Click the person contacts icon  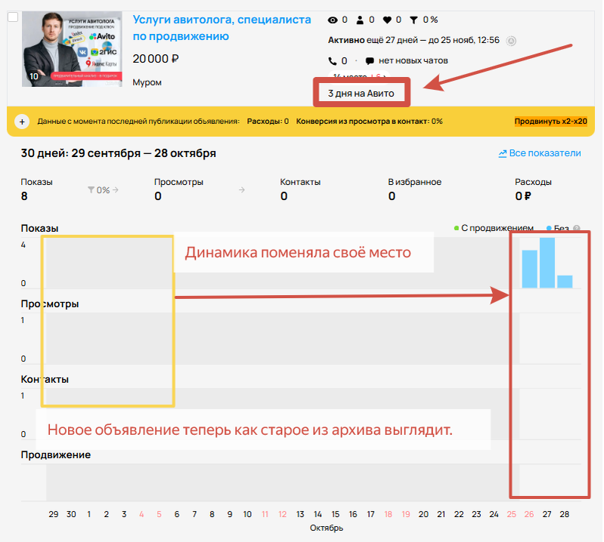coord(360,20)
